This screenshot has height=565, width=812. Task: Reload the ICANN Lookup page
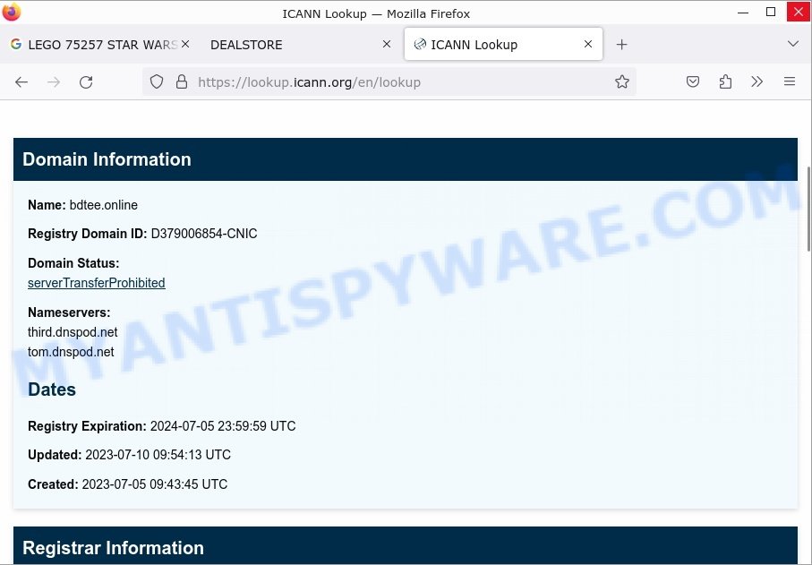(x=86, y=81)
